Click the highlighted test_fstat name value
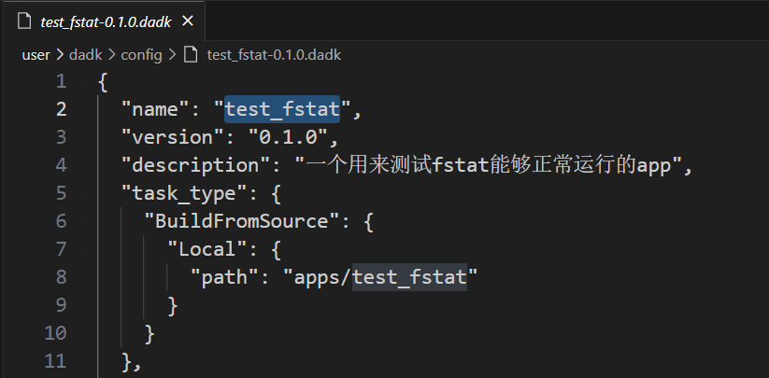The width and height of the screenshot is (769, 378). (282, 110)
